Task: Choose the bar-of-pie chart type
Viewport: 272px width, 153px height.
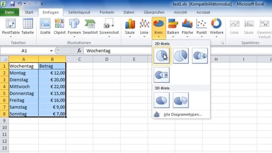Action: [x=161, y=75]
